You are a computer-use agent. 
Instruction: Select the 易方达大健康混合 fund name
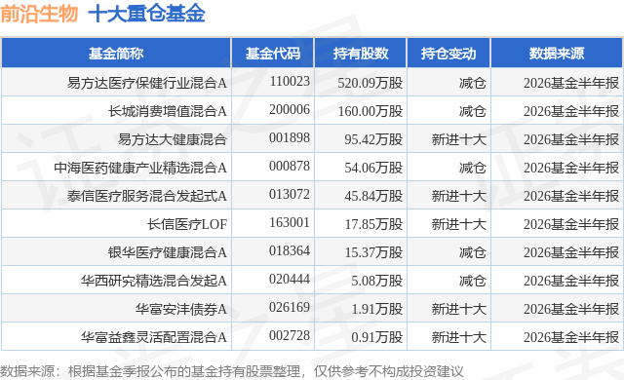(x=173, y=139)
